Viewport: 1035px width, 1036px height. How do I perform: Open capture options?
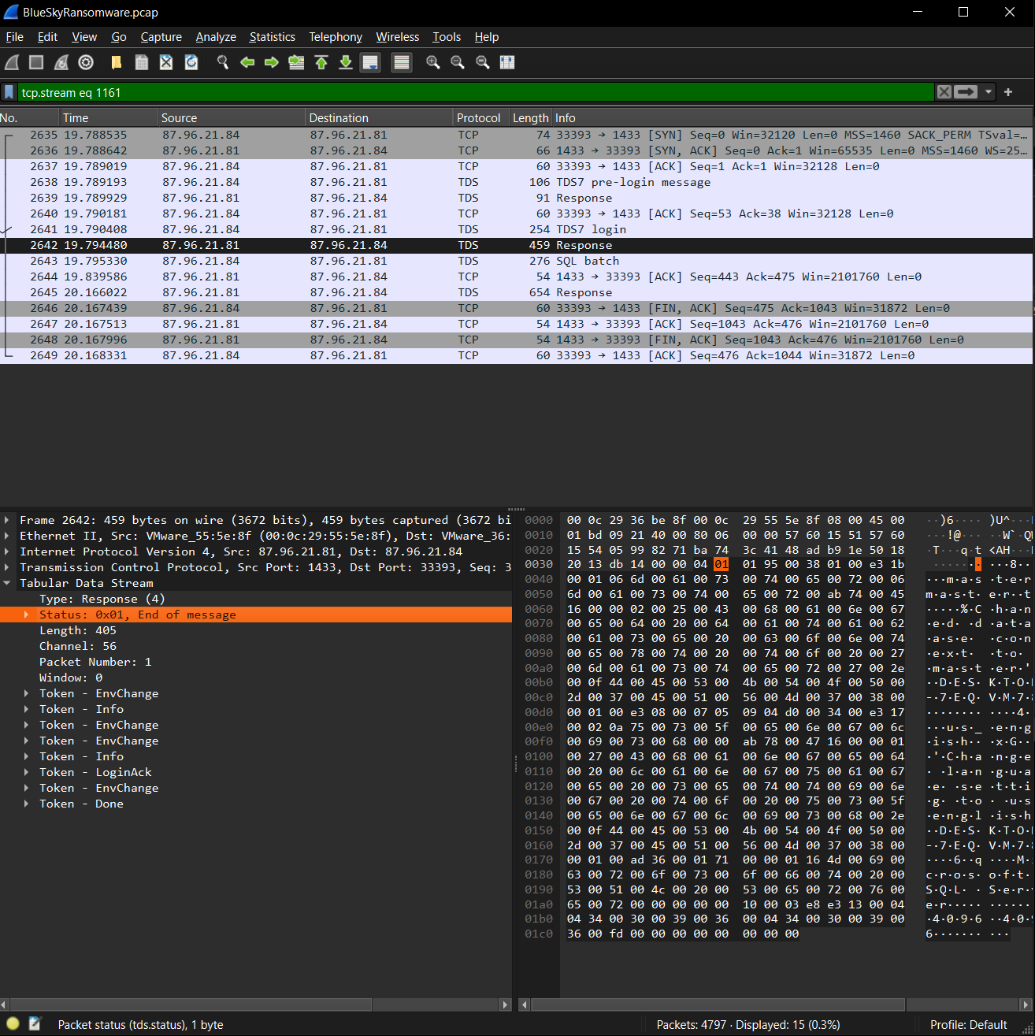pos(86,62)
